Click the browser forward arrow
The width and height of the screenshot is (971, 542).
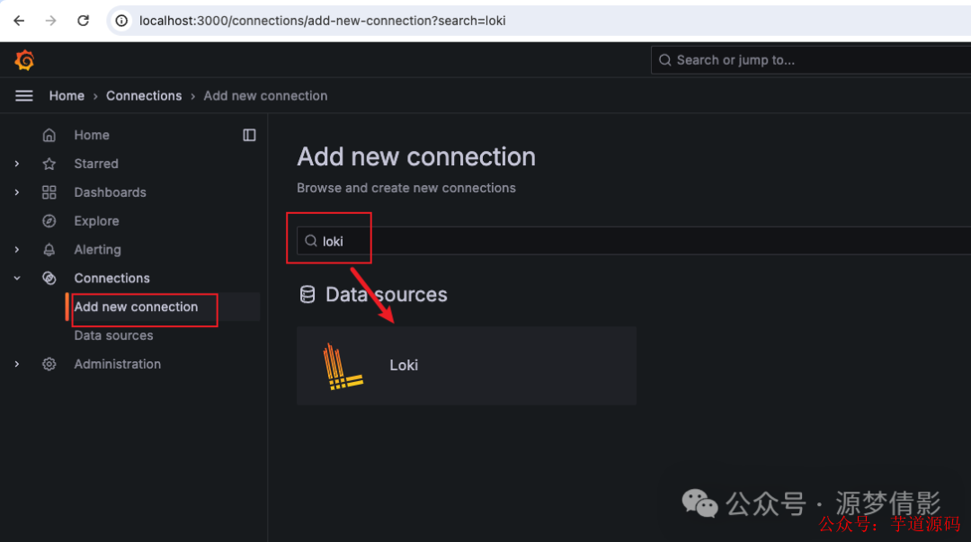[x=50, y=21]
